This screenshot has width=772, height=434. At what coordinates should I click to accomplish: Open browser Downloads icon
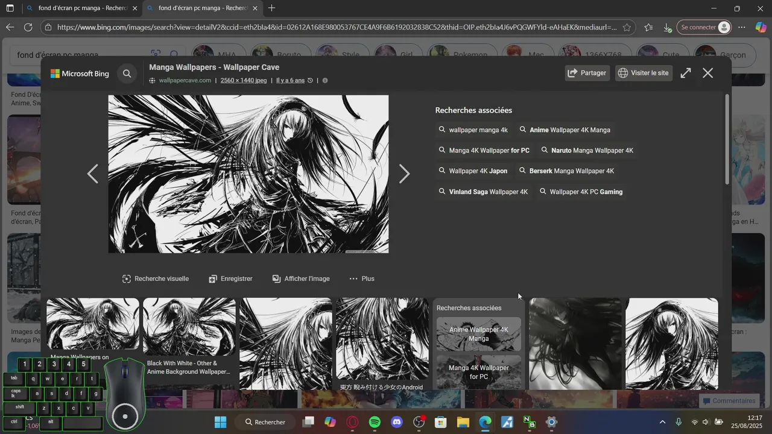coord(667,27)
